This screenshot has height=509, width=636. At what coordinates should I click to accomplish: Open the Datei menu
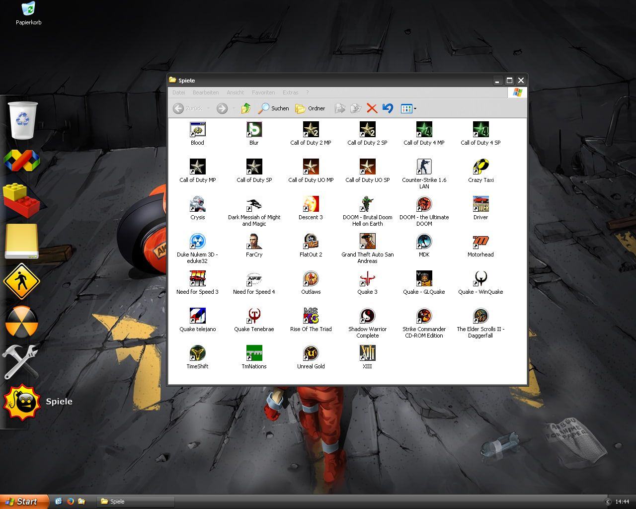click(x=178, y=92)
